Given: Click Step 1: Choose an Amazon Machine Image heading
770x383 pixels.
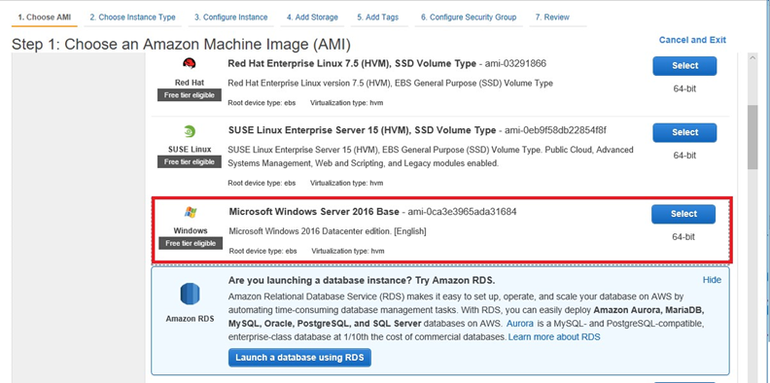Looking at the screenshot, I should (181, 45).
